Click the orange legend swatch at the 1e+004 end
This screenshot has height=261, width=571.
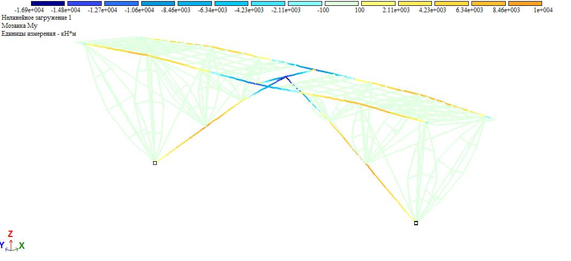click(525, 3)
